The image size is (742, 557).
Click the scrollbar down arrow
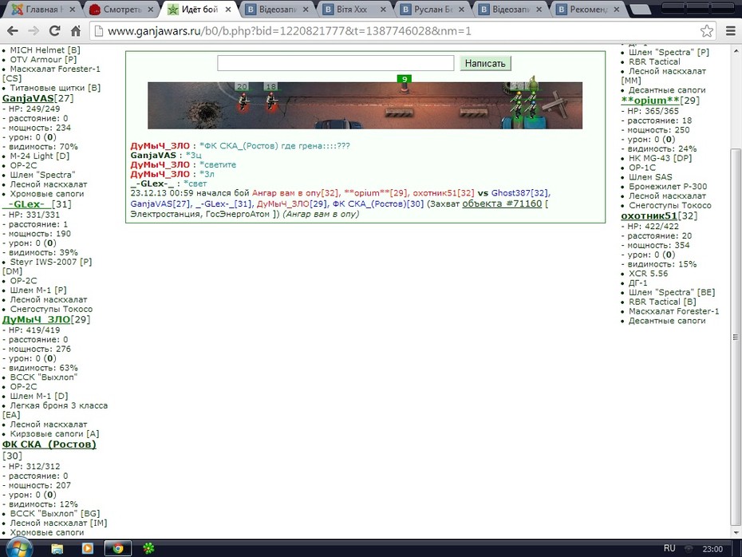pos(736,533)
